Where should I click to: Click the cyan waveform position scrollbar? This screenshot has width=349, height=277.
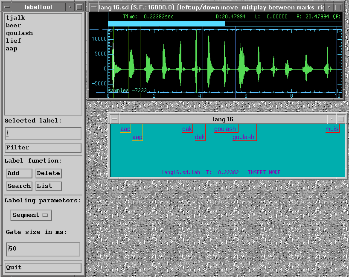coord(166,23)
